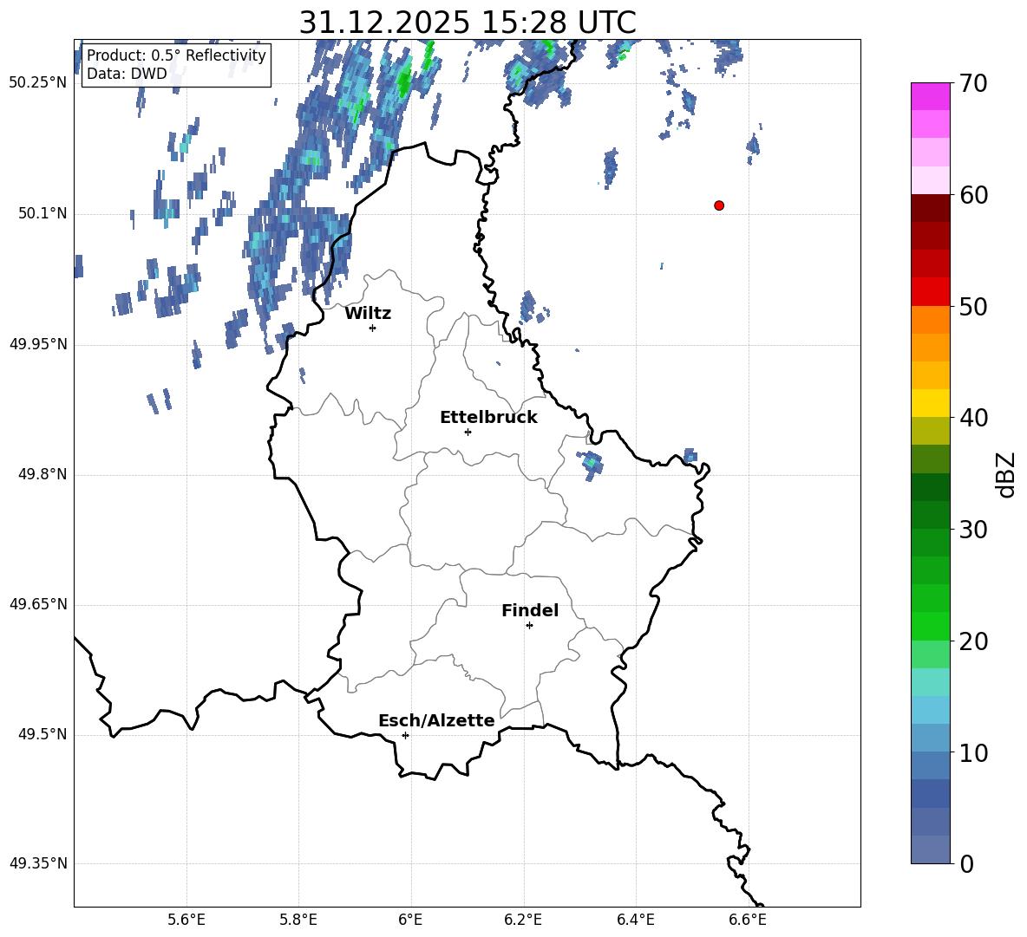
Task: Pick the yellow colorbar swatch above 40
Action: (931, 403)
